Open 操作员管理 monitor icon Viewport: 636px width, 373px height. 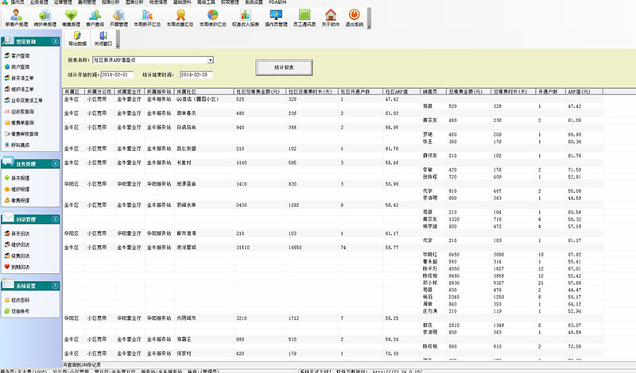click(x=276, y=17)
